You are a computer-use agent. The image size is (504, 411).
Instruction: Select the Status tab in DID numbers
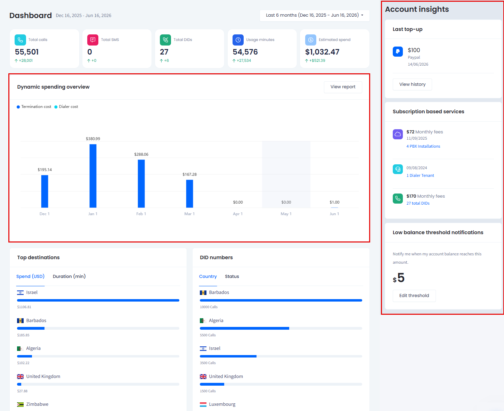coord(232,277)
